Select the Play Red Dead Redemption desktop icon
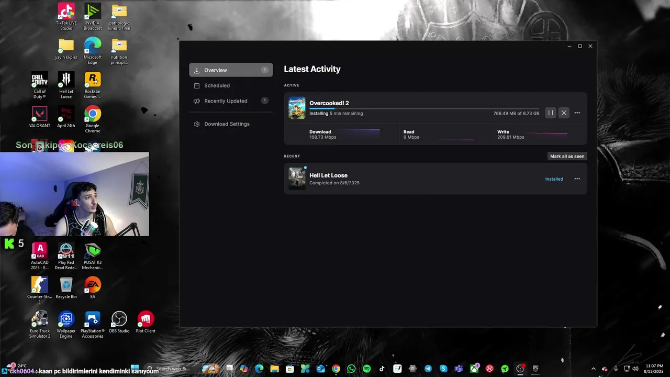 [66, 257]
